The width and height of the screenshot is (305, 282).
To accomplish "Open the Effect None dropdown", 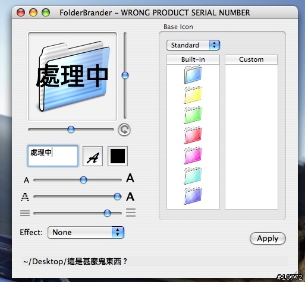I will click(x=86, y=232).
